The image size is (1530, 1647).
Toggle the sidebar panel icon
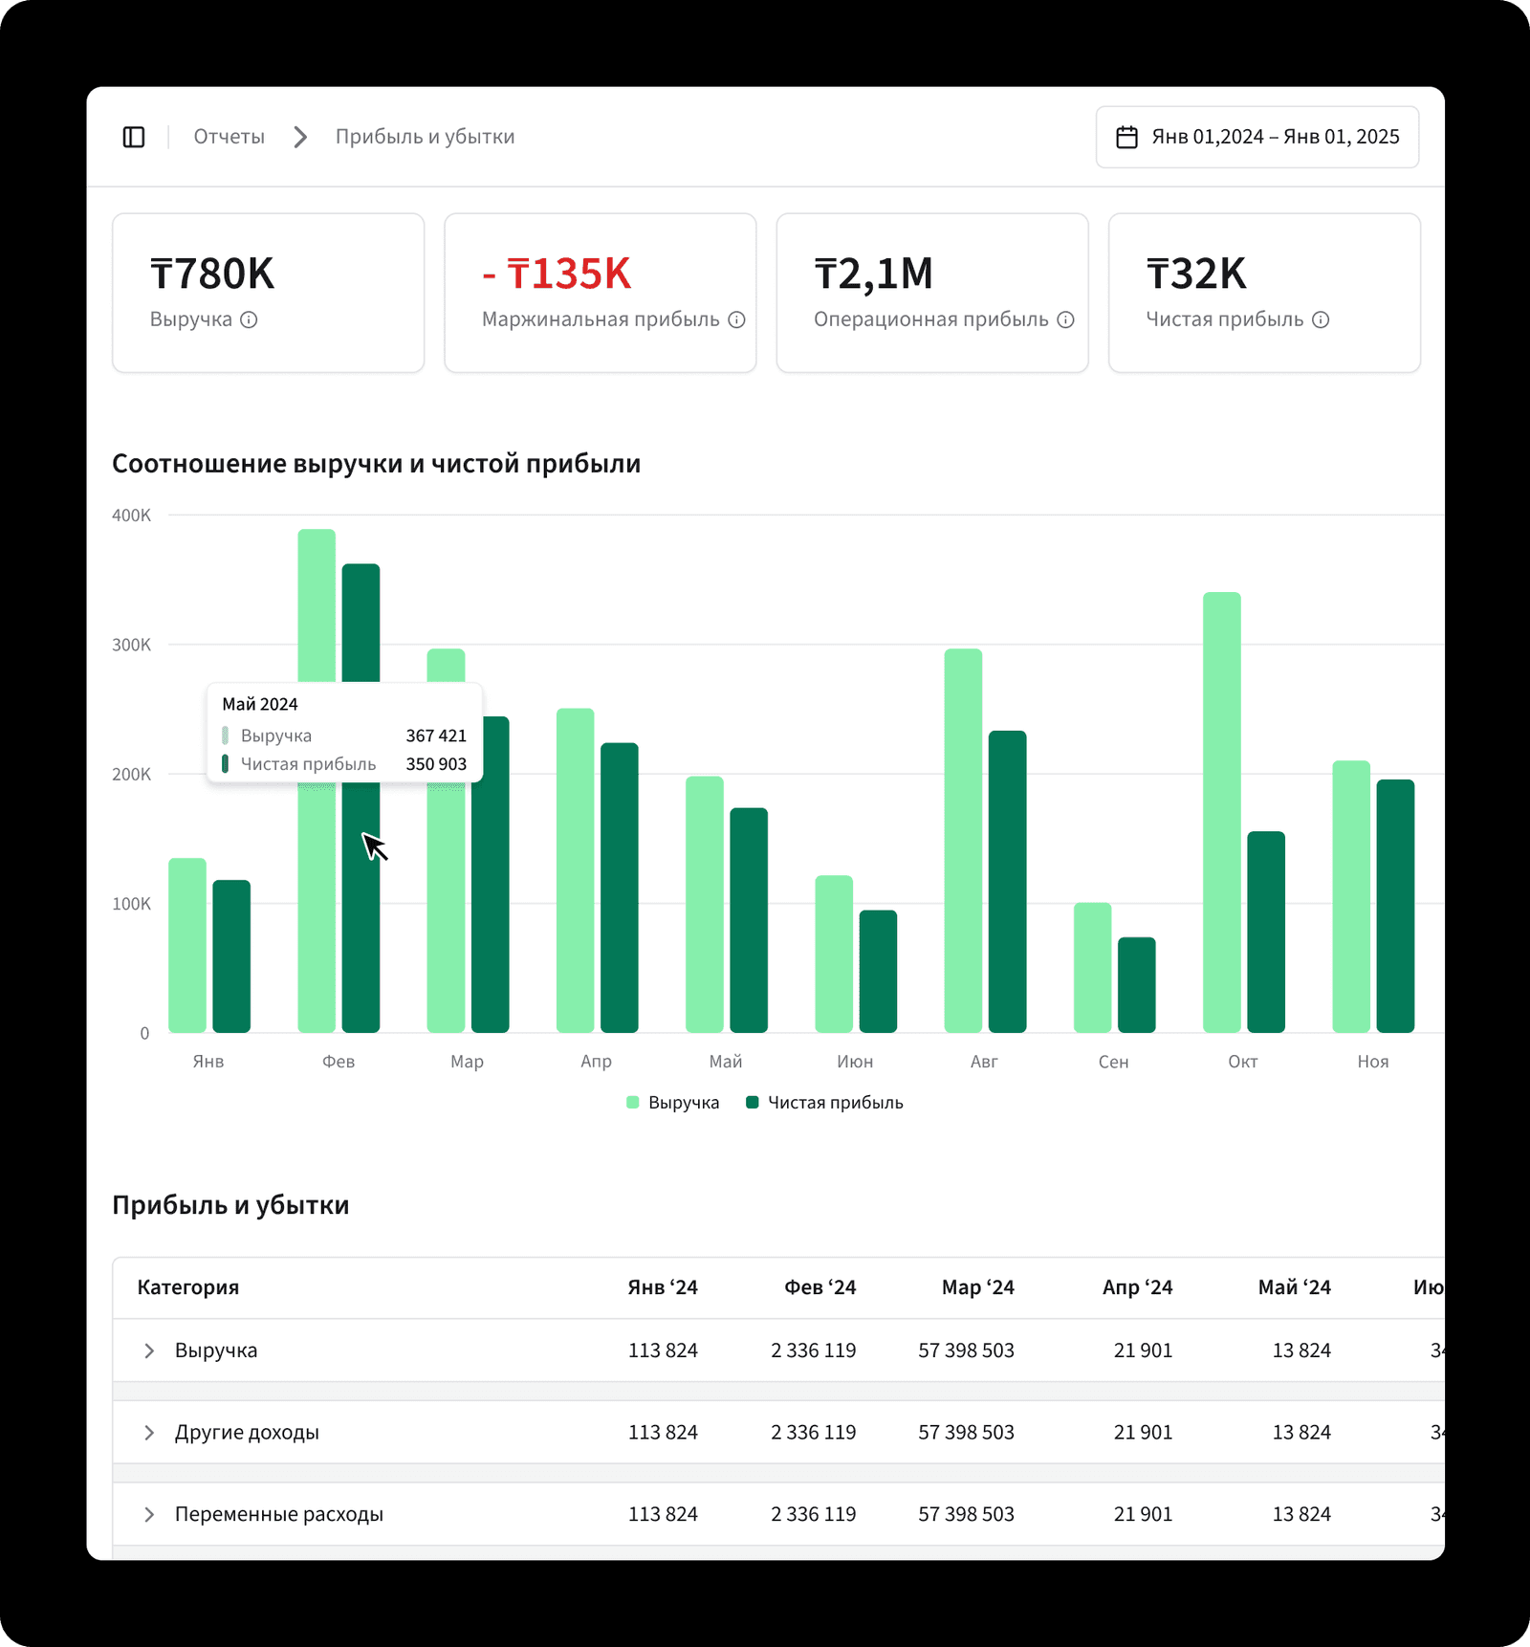coord(134,137)
